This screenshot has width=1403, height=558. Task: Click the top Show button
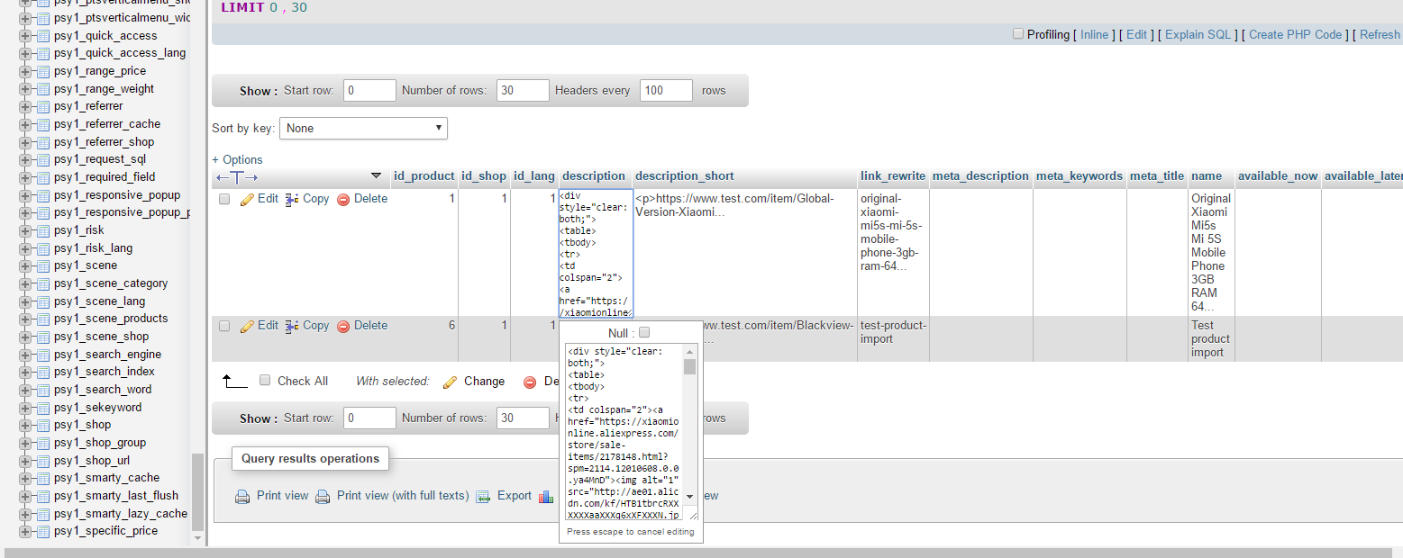pyautogui.click(x=259, y=91)
